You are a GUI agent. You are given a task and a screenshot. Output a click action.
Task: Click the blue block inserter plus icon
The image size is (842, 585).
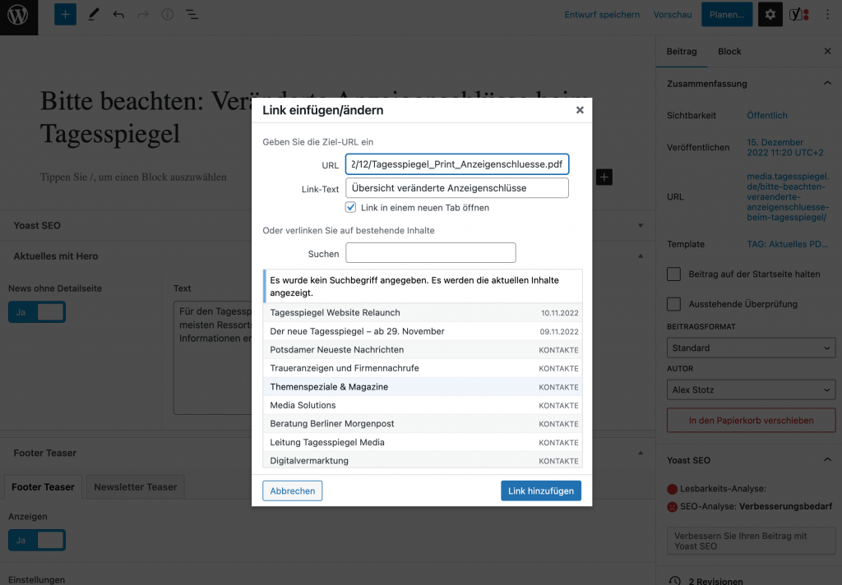click(x=65, y=15)
